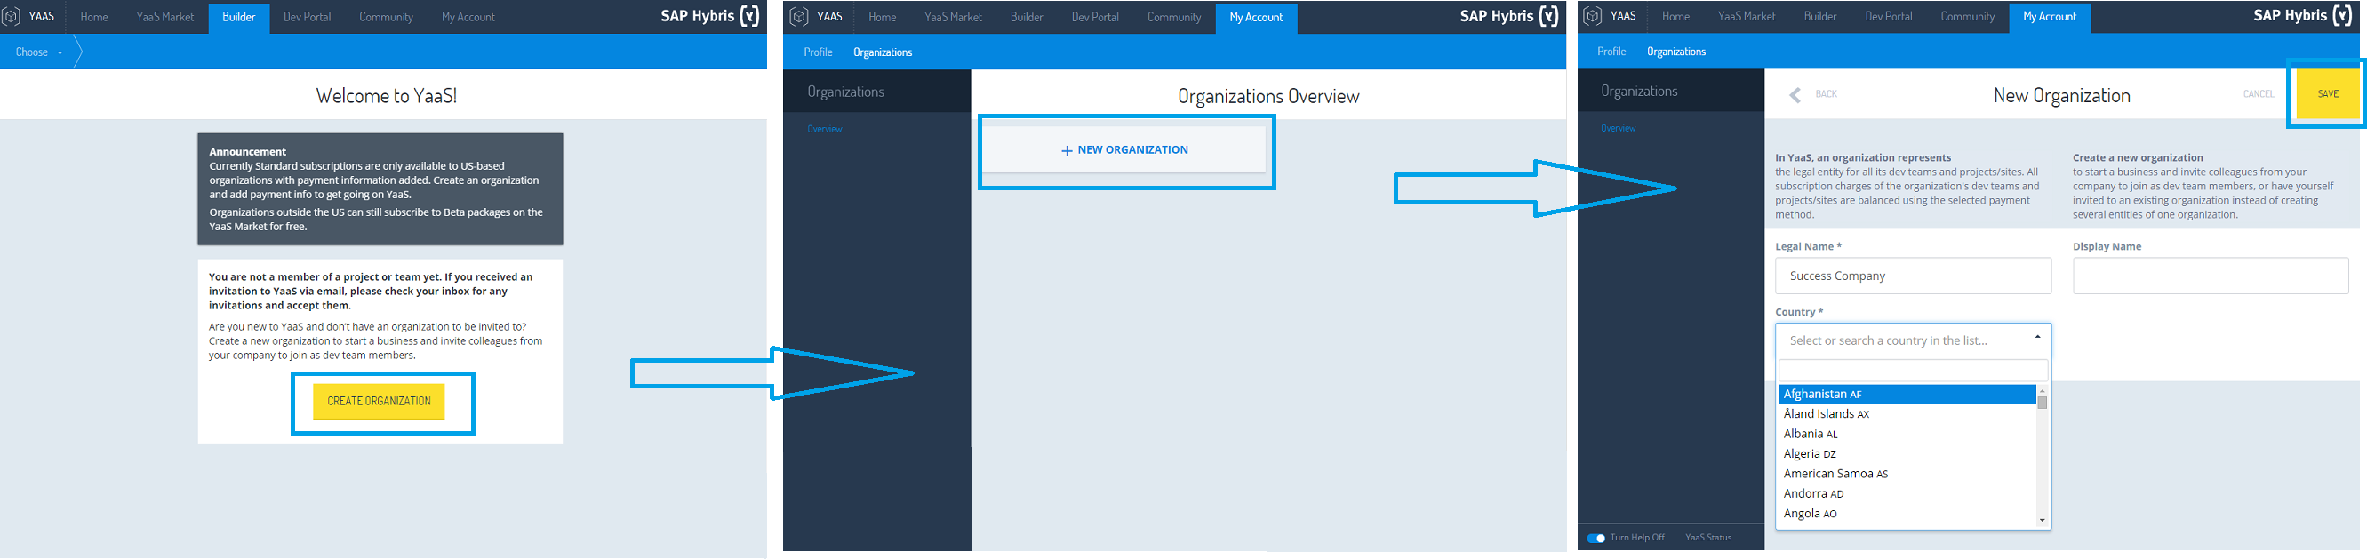The image size is (2367, 560).
Task: Select Andorra AD from country list
Action: (x=1907, y=495)
